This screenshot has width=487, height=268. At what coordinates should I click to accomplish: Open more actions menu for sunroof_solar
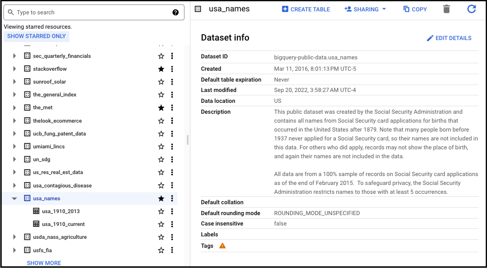click(x=172, y=82)
